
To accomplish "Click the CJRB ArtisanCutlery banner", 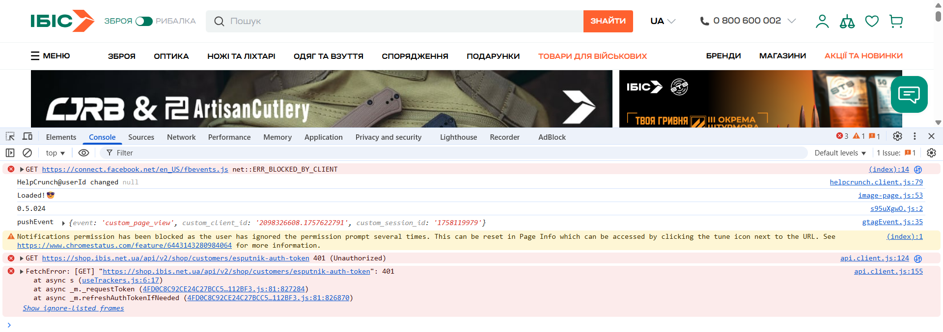I will coord(322,99).
